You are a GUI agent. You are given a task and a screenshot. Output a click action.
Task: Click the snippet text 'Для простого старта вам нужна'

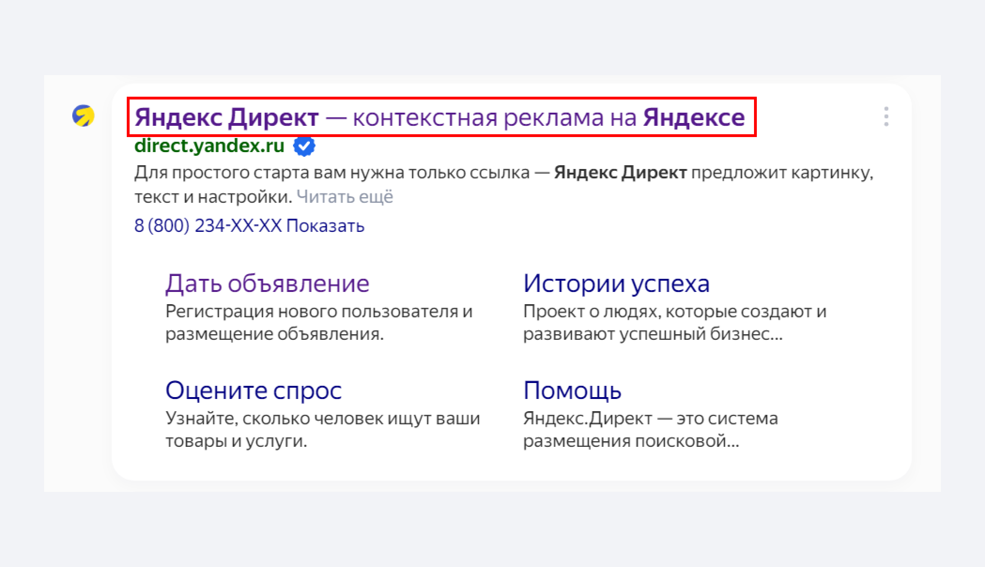coord(269,173)
